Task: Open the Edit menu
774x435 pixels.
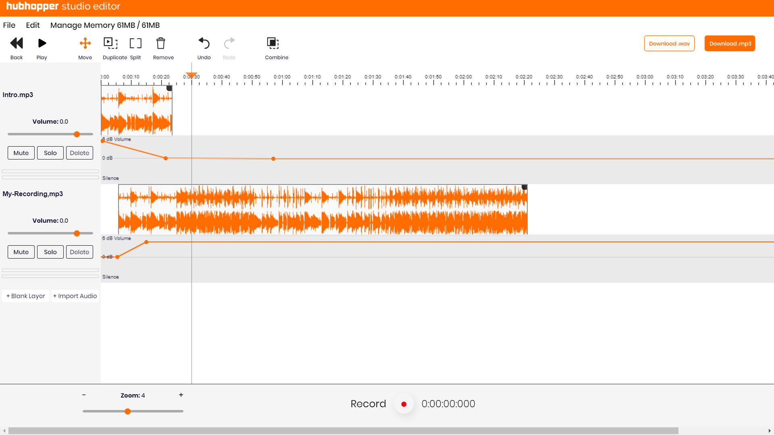Action: [x=33, y=25]
